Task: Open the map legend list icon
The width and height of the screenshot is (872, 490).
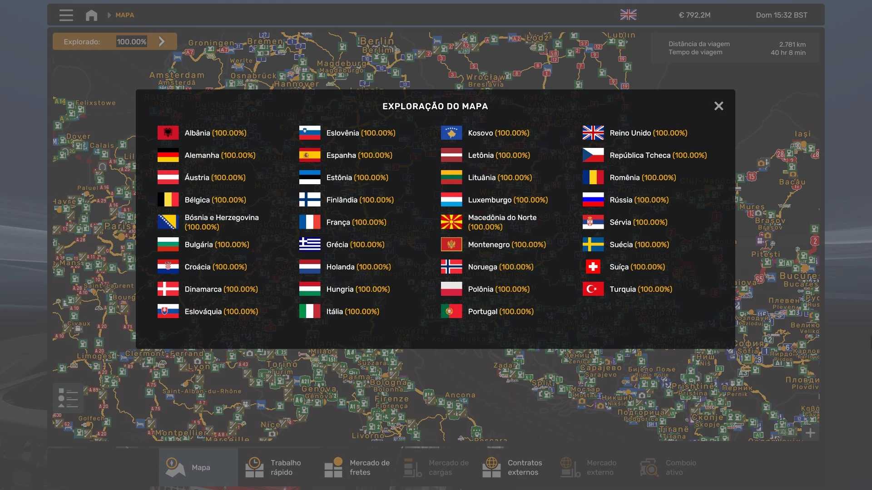Action: [68, 398]
